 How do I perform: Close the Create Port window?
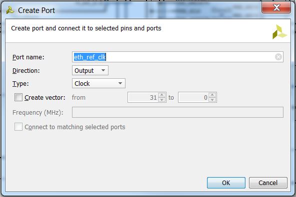coord(276,8)
